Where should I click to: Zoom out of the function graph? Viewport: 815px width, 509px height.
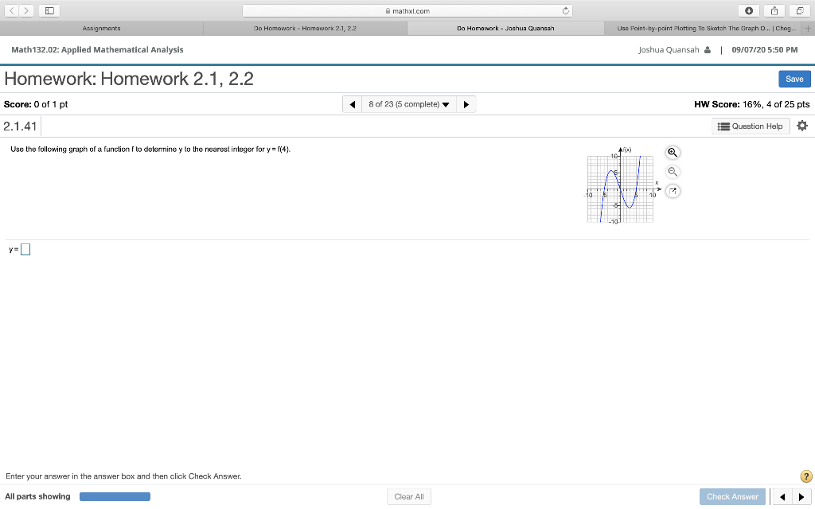673,171
